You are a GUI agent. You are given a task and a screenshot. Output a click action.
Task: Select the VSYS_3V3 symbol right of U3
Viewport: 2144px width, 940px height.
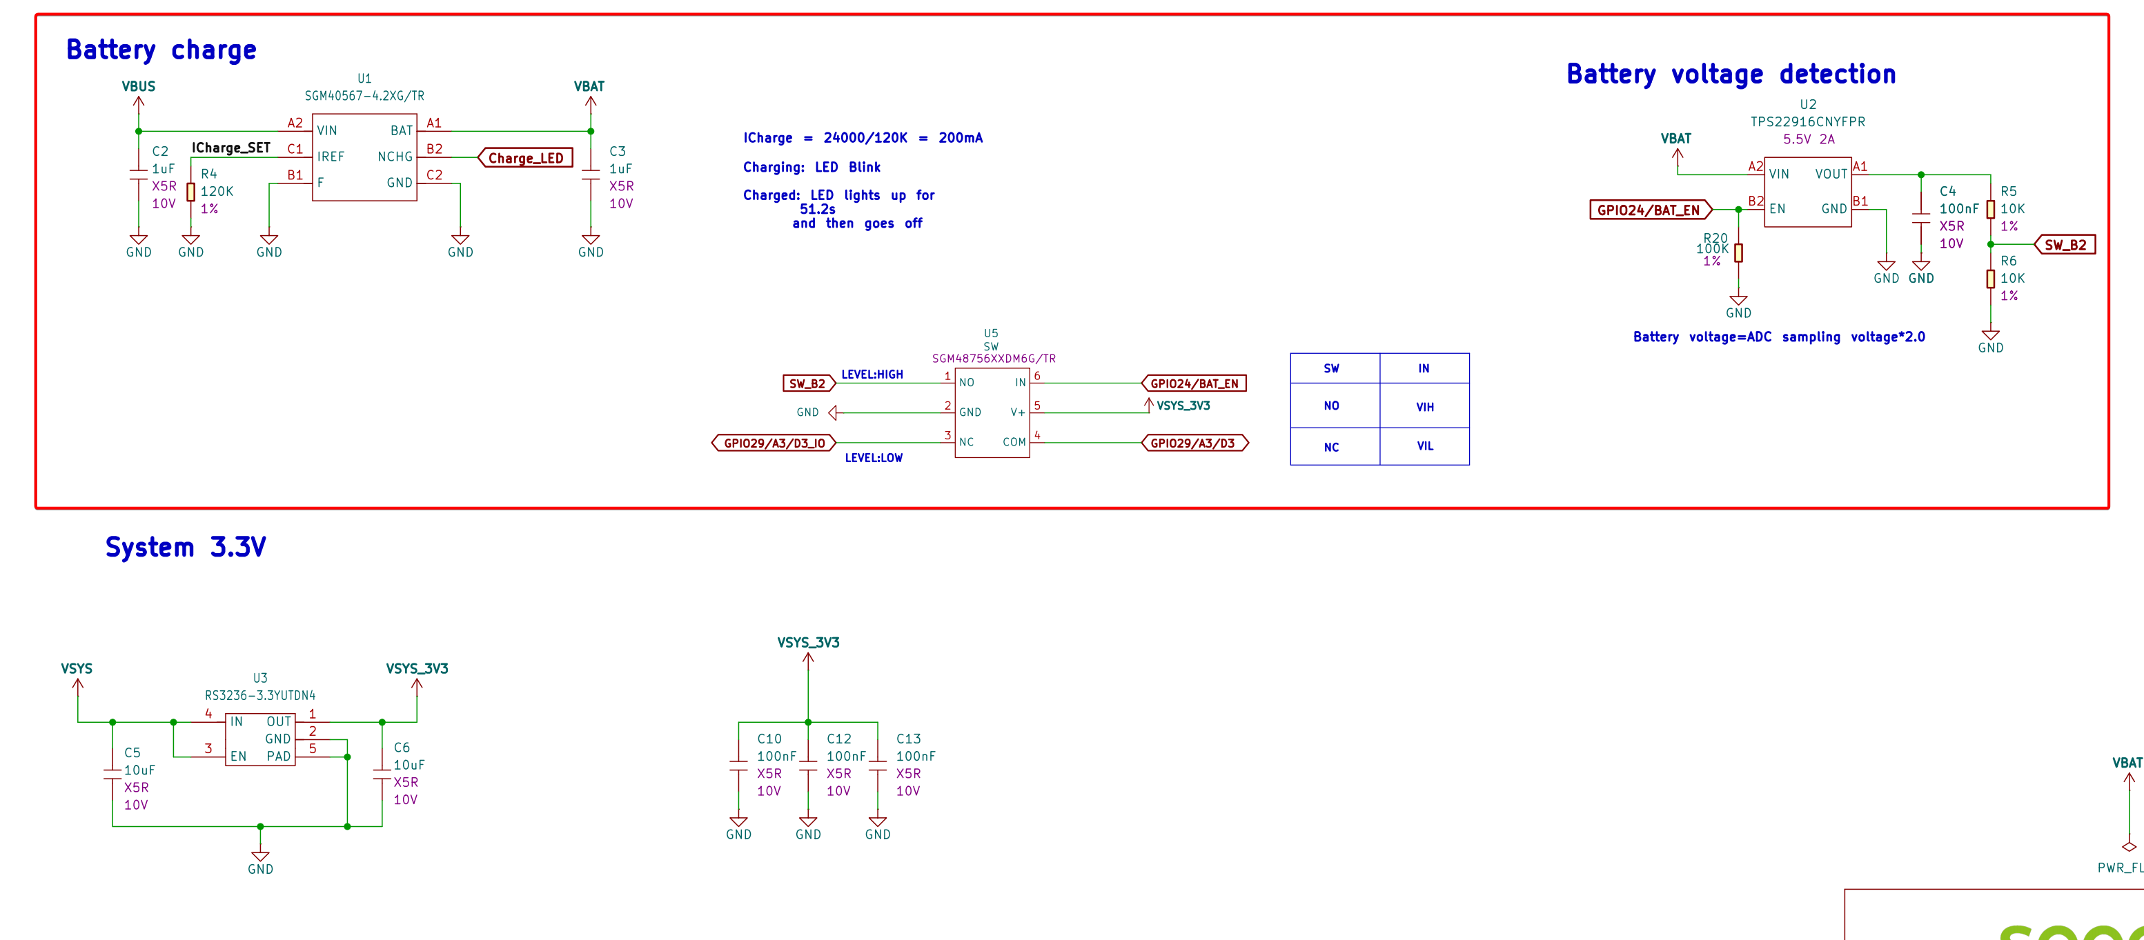coord(417,686)
